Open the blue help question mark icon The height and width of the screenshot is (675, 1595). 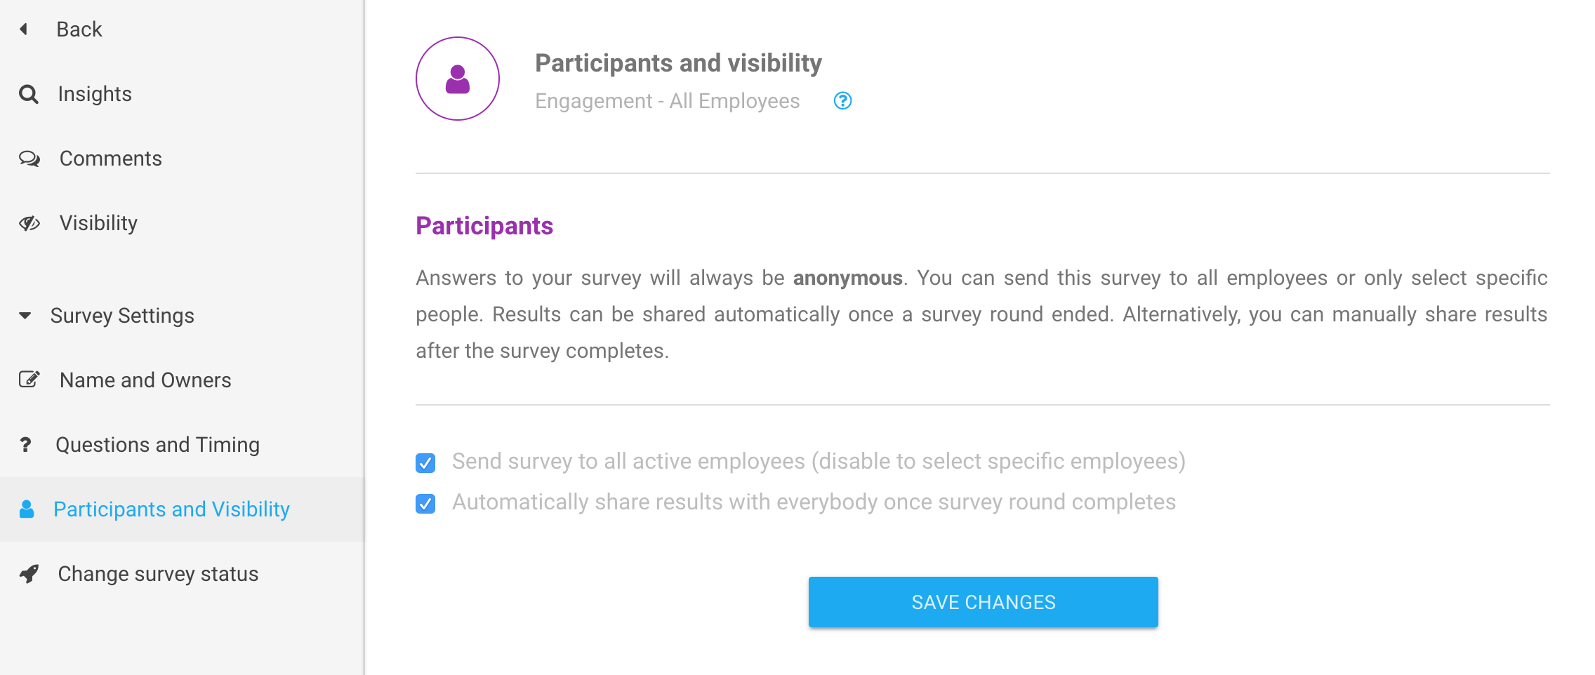pyautogui.click(x=842, y=101)
